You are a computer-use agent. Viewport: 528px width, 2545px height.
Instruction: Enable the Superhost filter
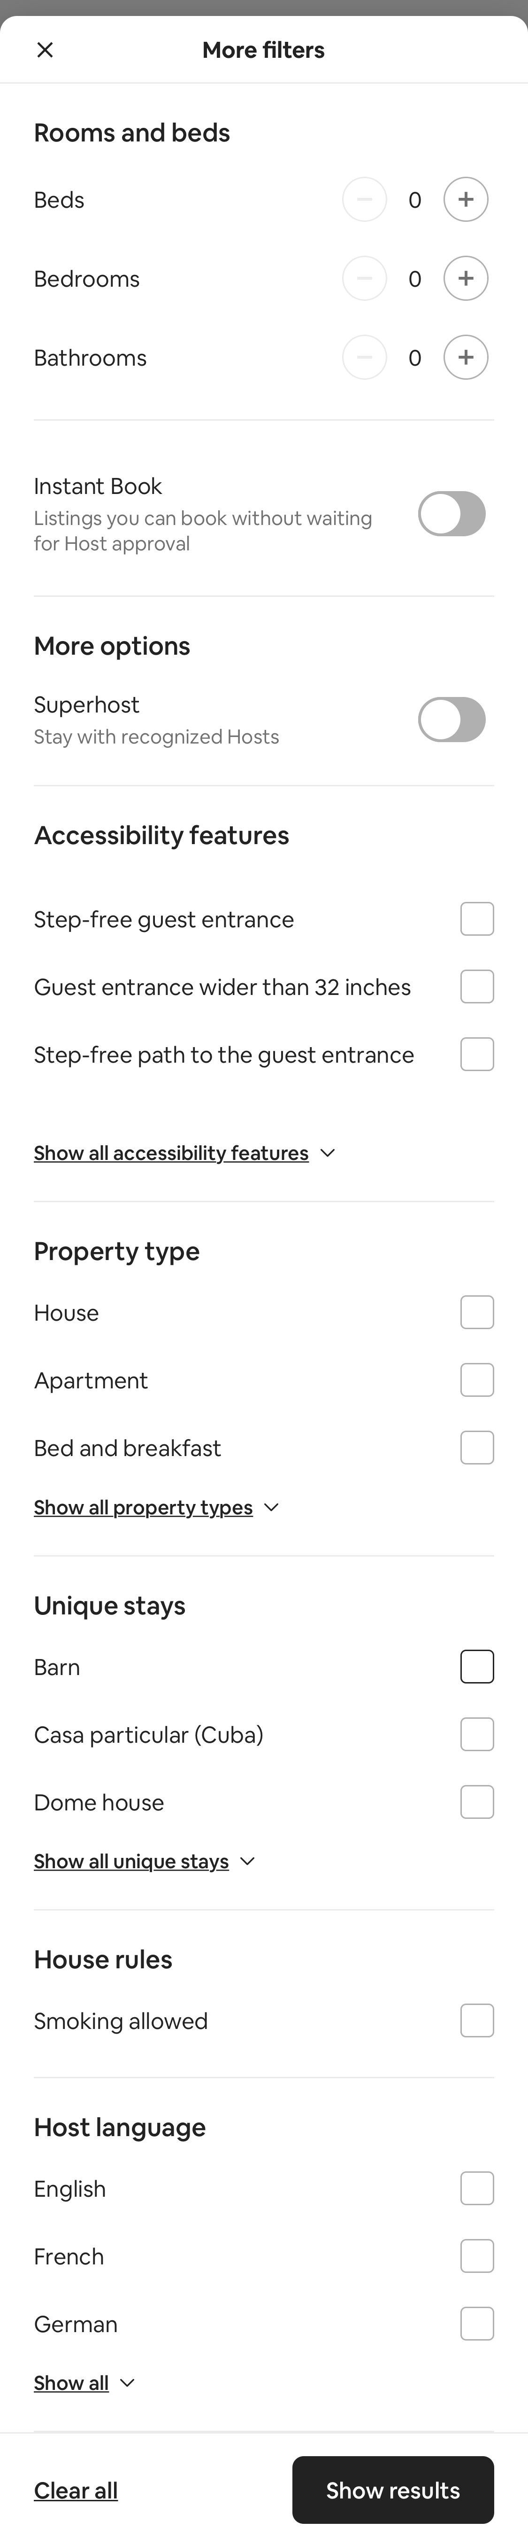click(452, 719)
